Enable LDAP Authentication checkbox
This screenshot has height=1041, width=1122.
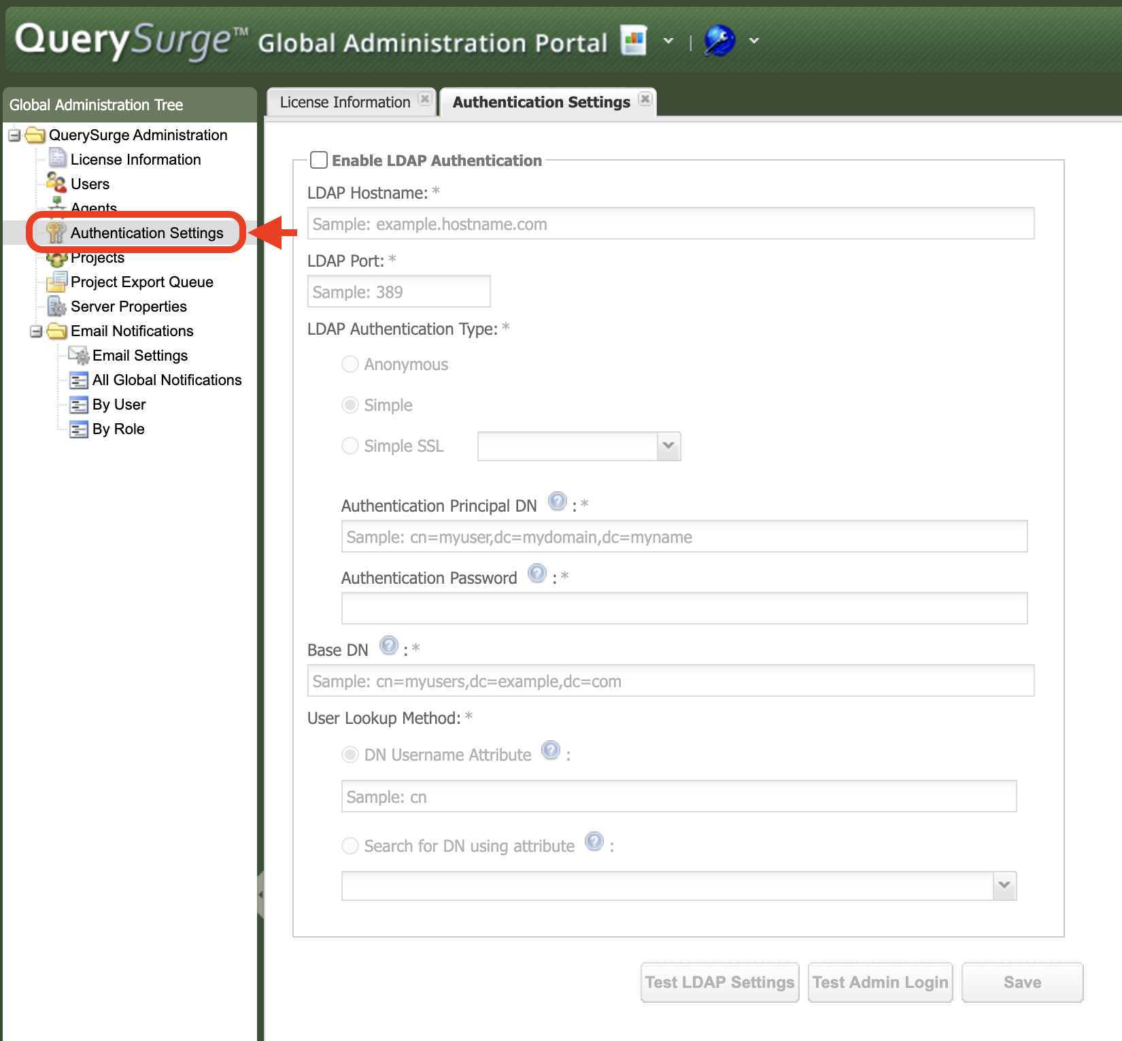point(319,161)
